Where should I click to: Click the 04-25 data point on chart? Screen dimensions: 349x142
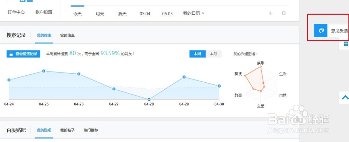pos(44,71)
